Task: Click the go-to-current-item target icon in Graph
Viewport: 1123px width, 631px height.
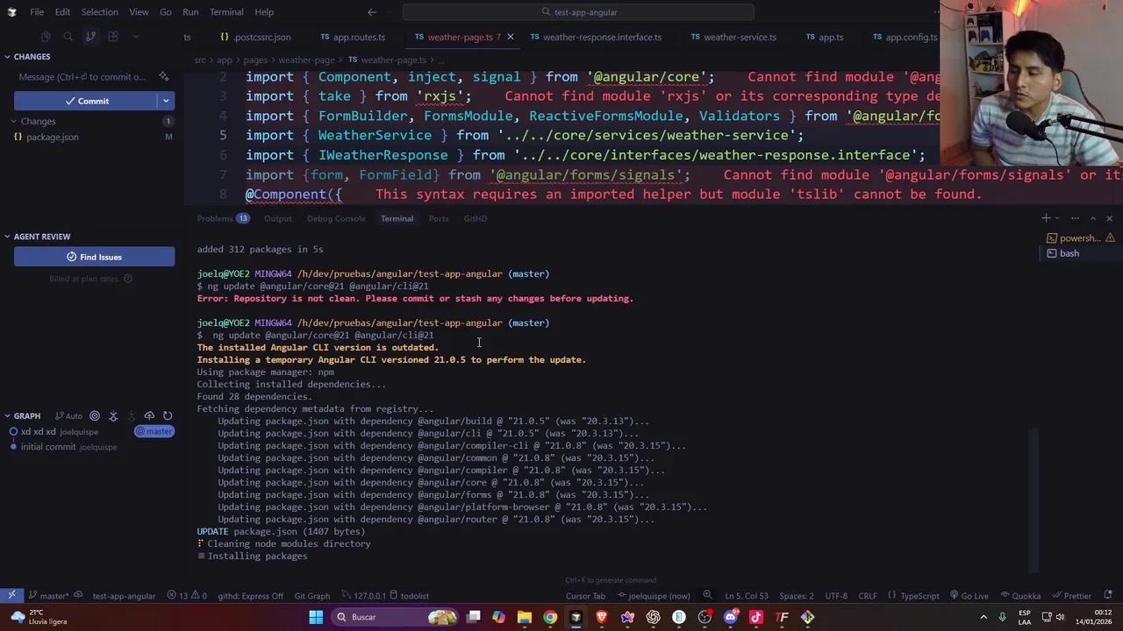Action: coord(95,416)
